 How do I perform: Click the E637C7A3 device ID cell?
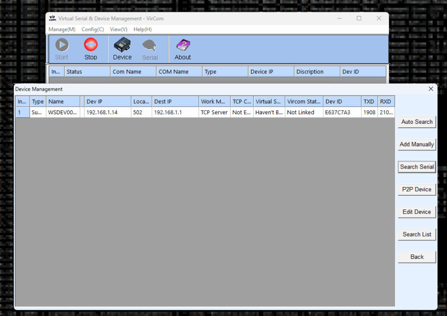tap(342, 112)
